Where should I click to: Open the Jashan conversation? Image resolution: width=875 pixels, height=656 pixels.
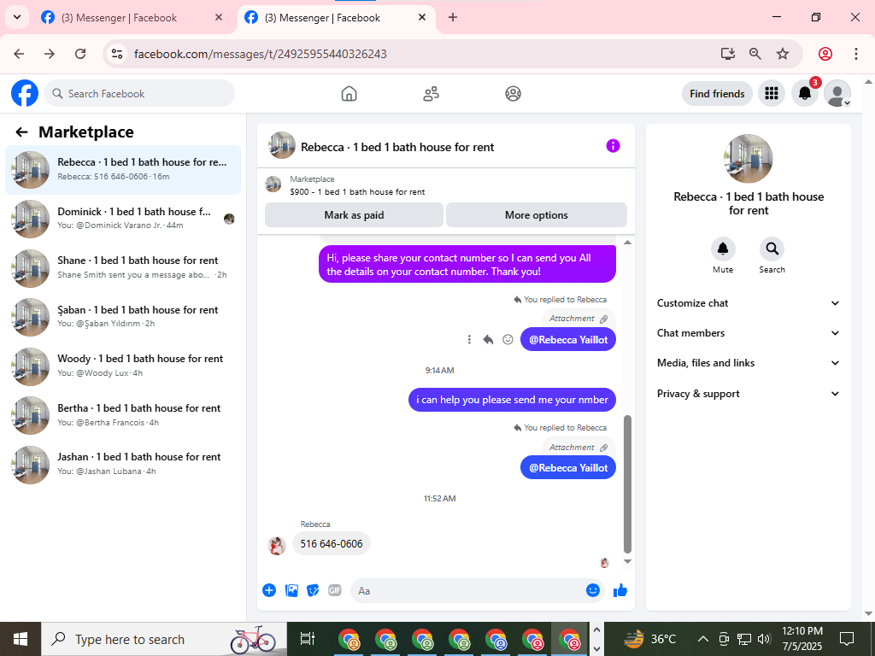pyautogui.click(x=123, y=464)
